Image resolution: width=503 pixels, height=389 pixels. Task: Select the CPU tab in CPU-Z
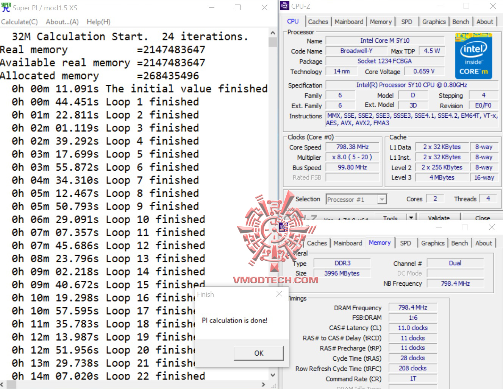(x=293, y=21)
